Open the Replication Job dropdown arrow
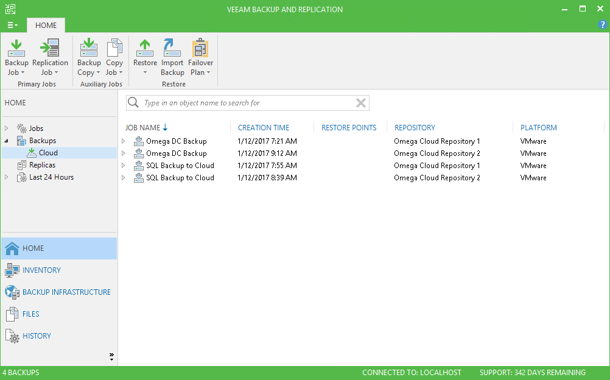This screenshot has width=610, height=380. tap(56, 72)
